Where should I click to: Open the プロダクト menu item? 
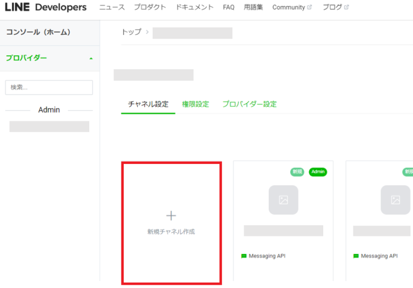click(150, 8)
